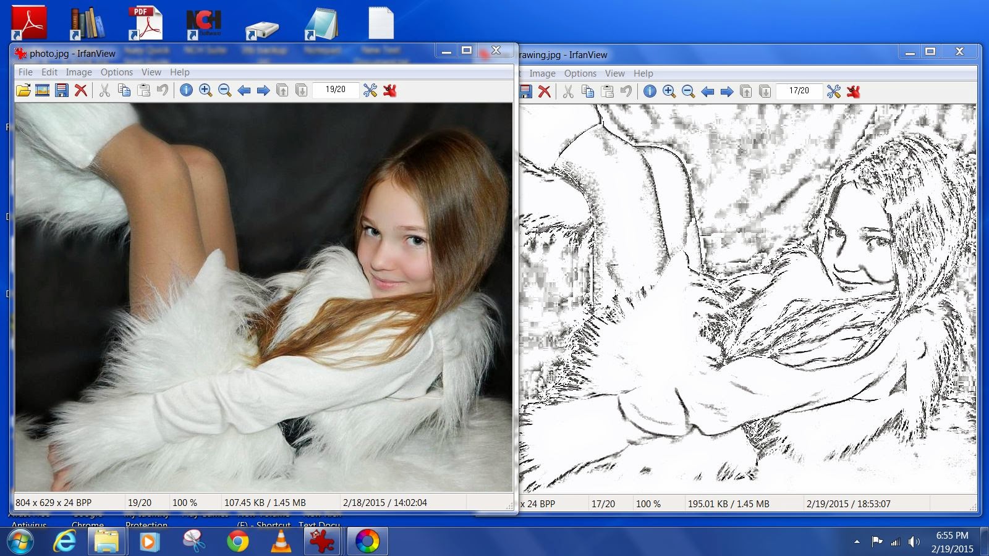Go to next image in drawing.jpg window
The width and height of the screenshot is (989, 556).
727,92
